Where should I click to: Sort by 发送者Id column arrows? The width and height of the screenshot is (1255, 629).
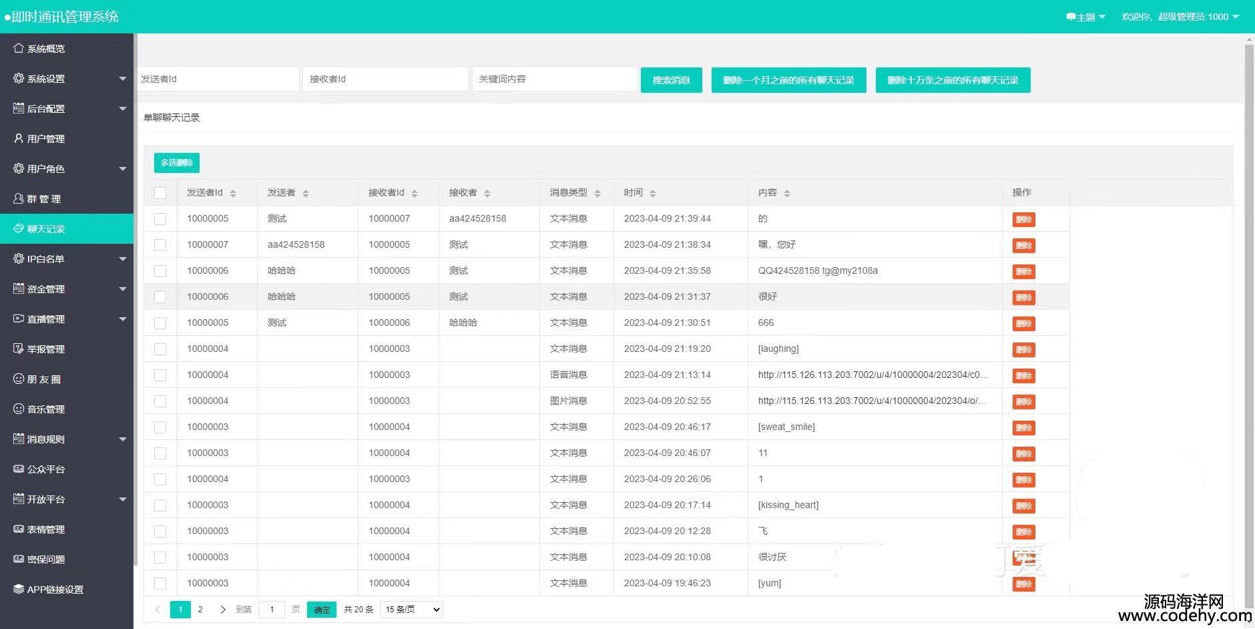click(233, 193)
